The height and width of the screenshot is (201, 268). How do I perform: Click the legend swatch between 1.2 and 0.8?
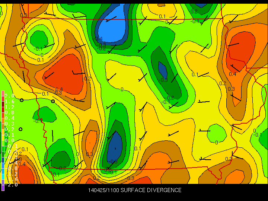point(3,110)
